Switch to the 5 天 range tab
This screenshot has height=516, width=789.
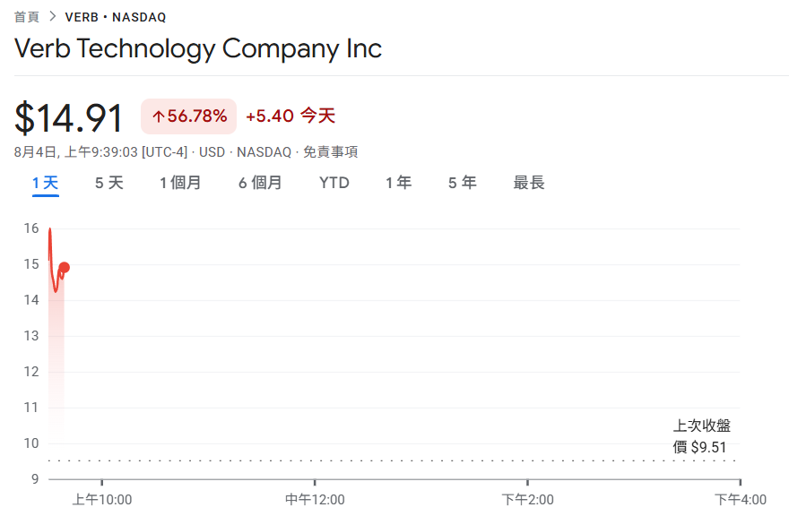[x=109, y=183]
